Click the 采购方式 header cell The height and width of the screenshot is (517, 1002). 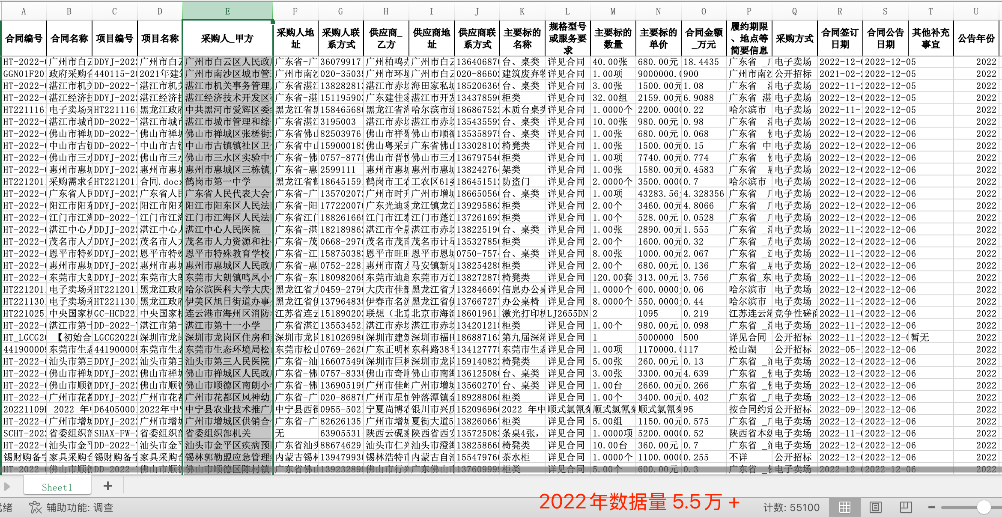tap(794, 39)
